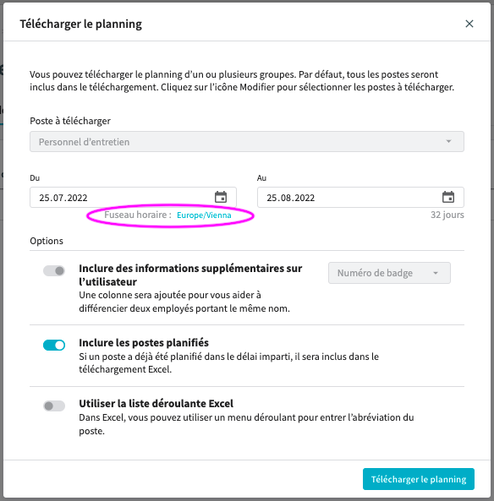494x501 pixels.
Task: Click the Utiliser la liste déroulante Excel heading
Action: coord(156,403)
